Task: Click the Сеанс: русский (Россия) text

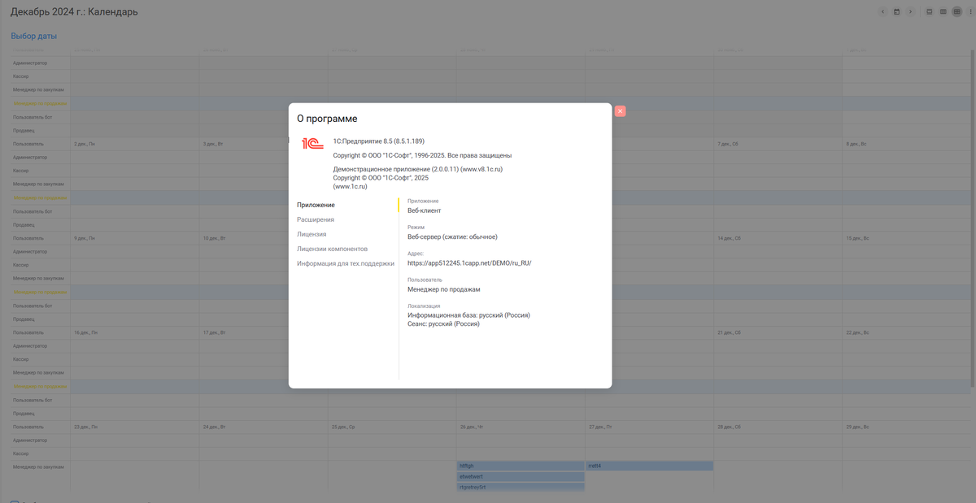Action: (x=443, y=323)
